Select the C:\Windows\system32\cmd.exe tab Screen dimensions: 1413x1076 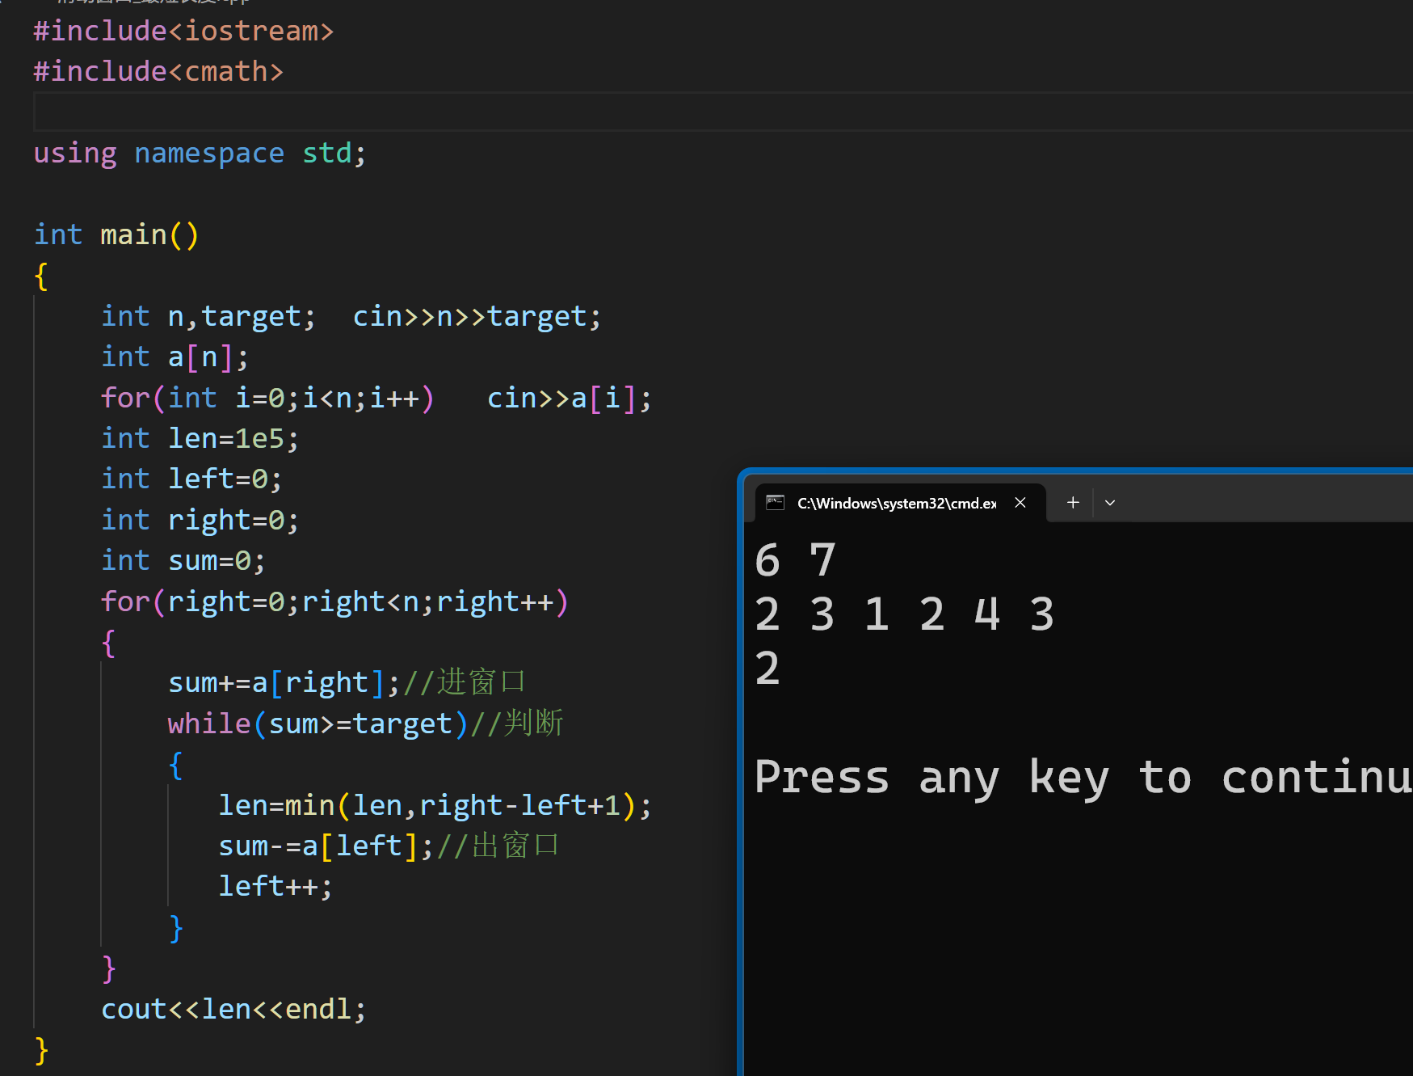point(900,503)
